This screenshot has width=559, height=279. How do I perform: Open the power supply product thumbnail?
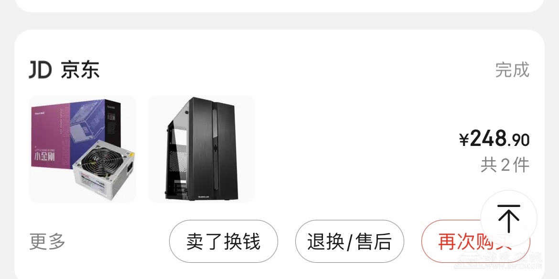[x=82, y=149]
